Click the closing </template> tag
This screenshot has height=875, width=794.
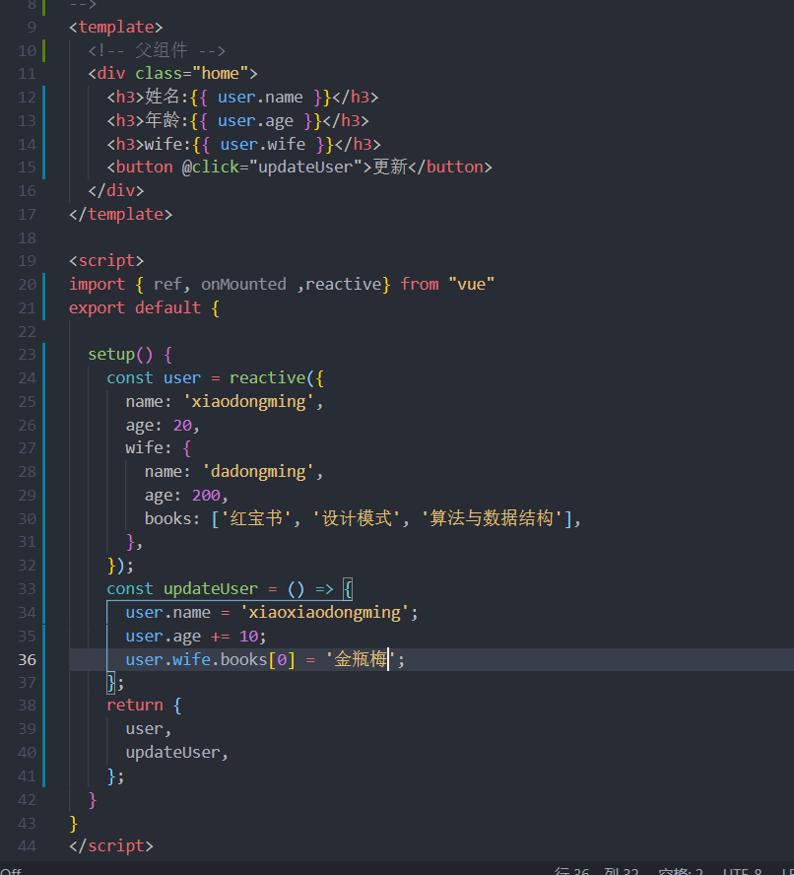click(x=120, y=214)
